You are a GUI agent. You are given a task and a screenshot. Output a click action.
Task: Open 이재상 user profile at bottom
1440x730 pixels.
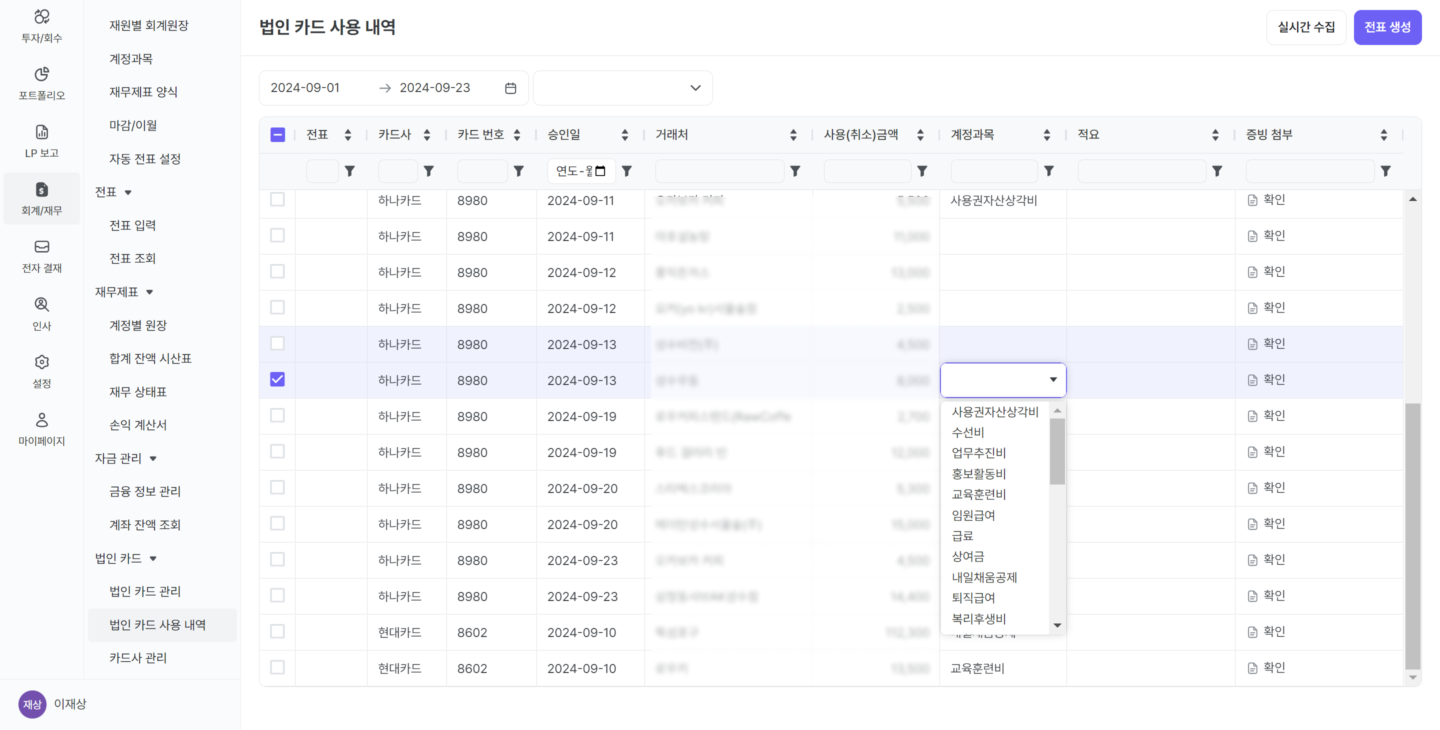tap(52, 704)
